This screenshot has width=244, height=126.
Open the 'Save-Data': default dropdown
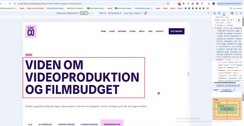point(133,13)
